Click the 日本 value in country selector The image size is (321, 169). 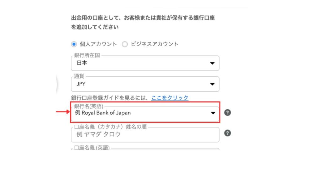[82, 63]
